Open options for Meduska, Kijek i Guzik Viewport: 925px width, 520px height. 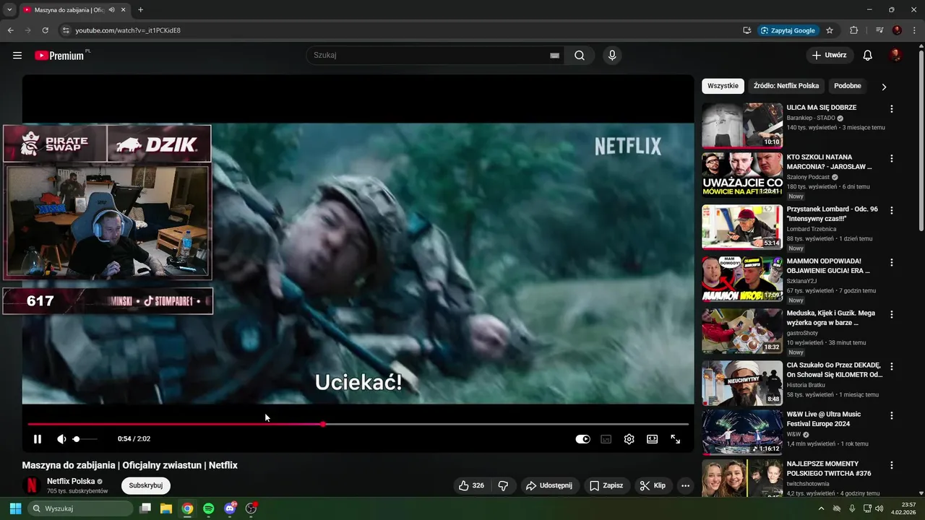click(891, 315)
